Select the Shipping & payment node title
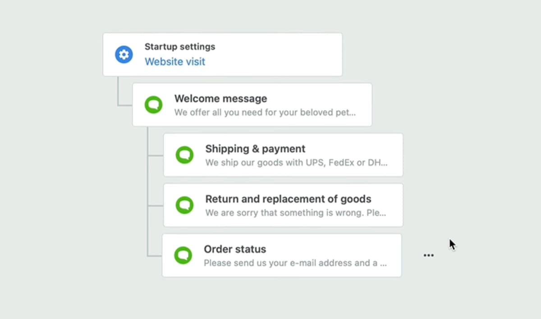The image size is (541, 319). [255, 148]
